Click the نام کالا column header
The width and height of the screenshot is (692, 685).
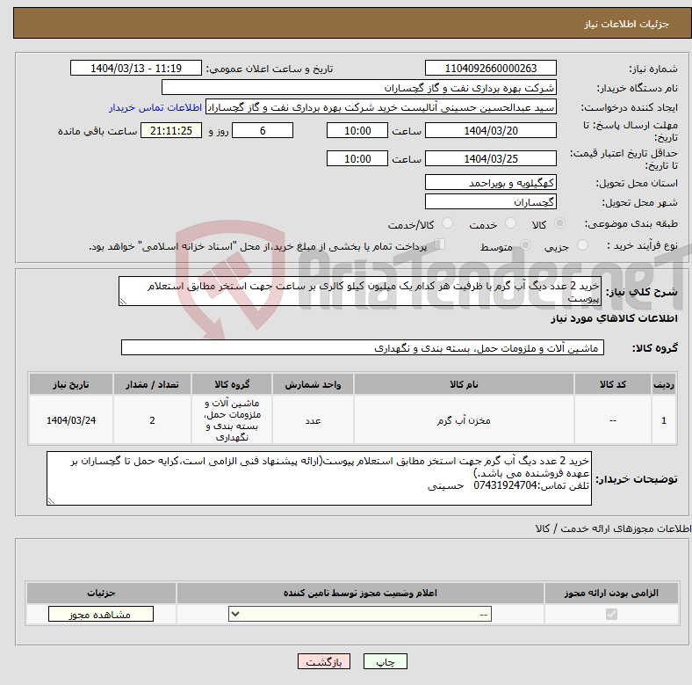tap(464, 384)
